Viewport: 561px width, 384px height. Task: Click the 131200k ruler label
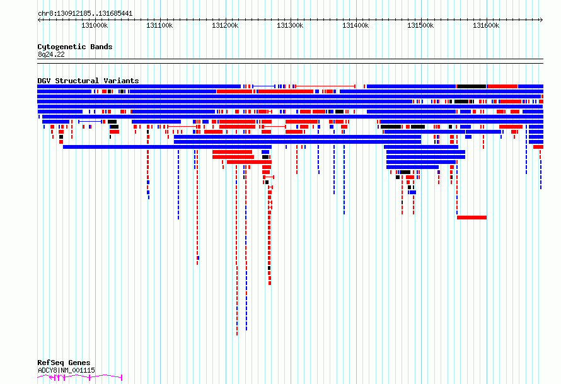[x=225, y=25]
